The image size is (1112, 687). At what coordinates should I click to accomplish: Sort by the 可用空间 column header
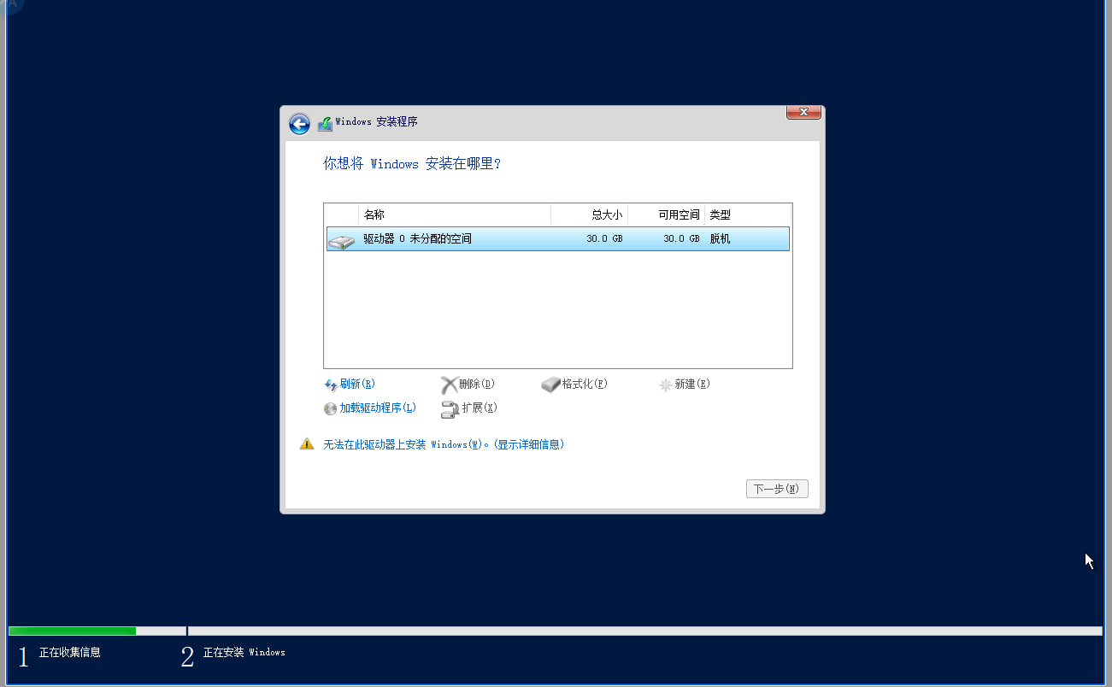pos(667,214)
